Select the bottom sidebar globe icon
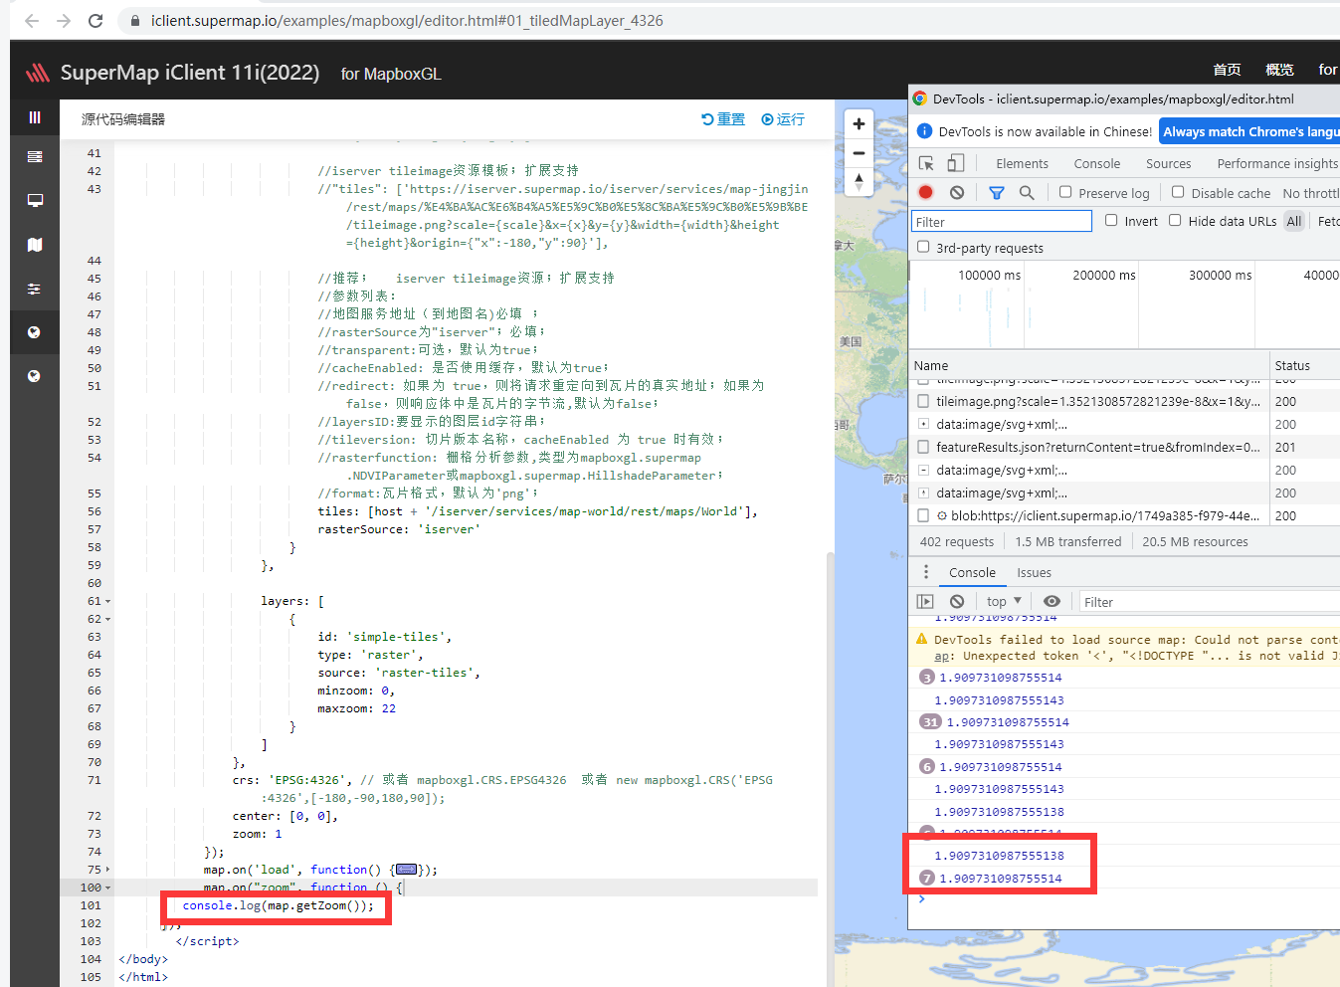This screenshot has width=1340, height=987. 35,376
